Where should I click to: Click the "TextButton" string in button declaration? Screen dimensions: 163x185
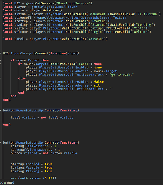click(x=147, y=14)
